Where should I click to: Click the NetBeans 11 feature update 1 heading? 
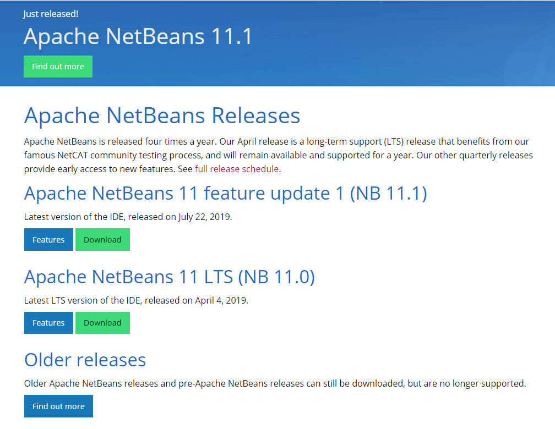(226, 194)
